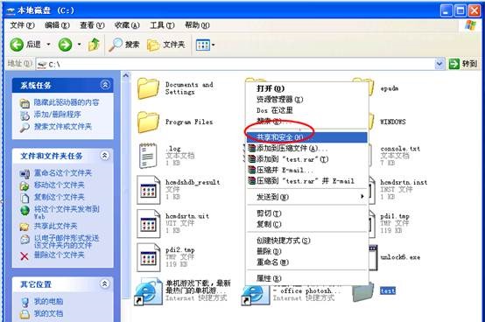Choose Dos 在这里 in context menu
This screenshot has height=322, width=485.
click(306, 110)
